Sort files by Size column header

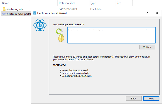[x=119, y=3]
